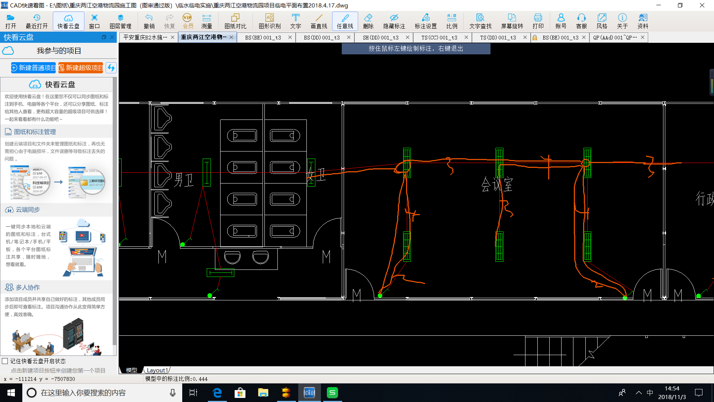The image size is (714, 402).
Task: Click the Windows search box
Action: 102,393
